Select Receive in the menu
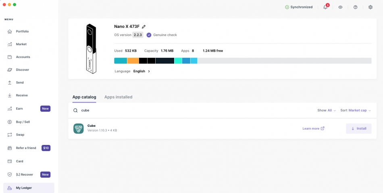 (x=29, y=95)
